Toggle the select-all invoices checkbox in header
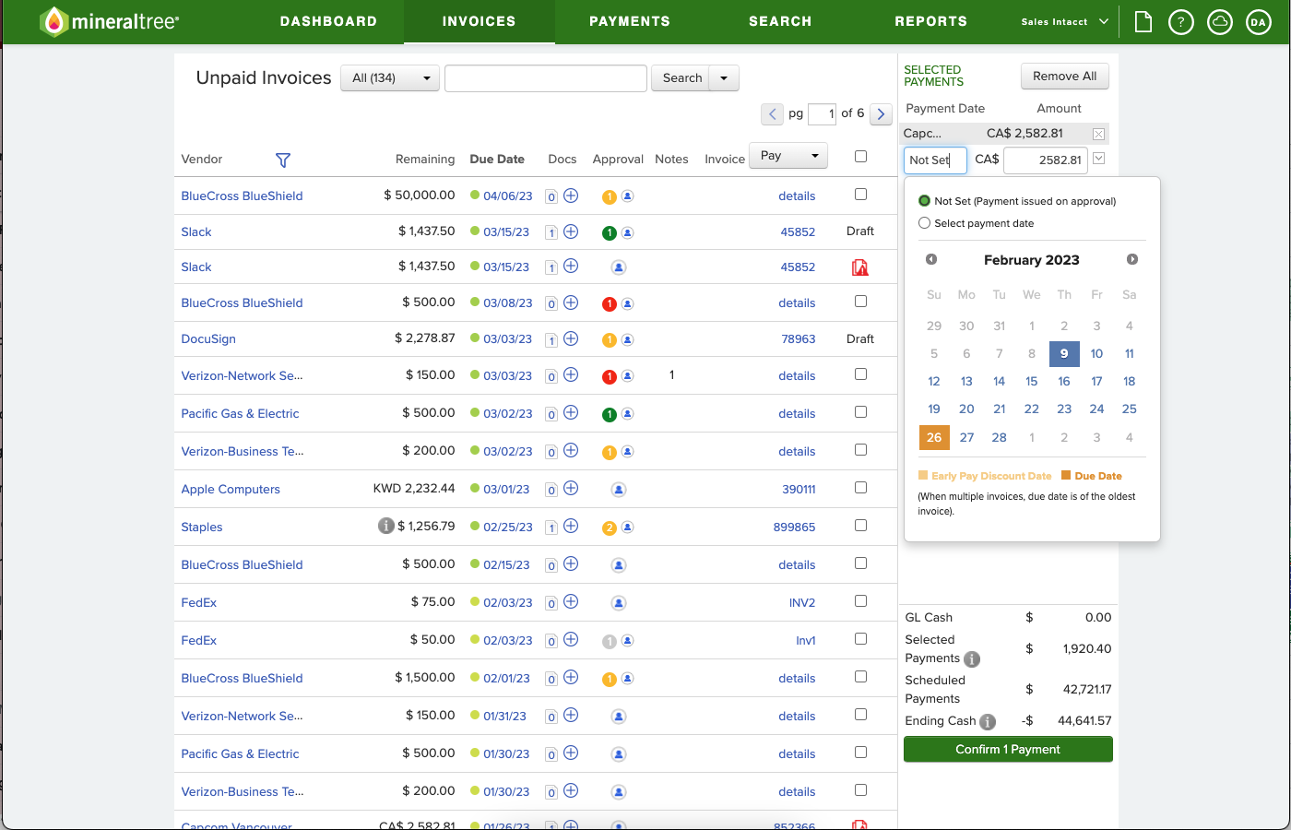Viewport: 1291px width, 830px height. 860,157
